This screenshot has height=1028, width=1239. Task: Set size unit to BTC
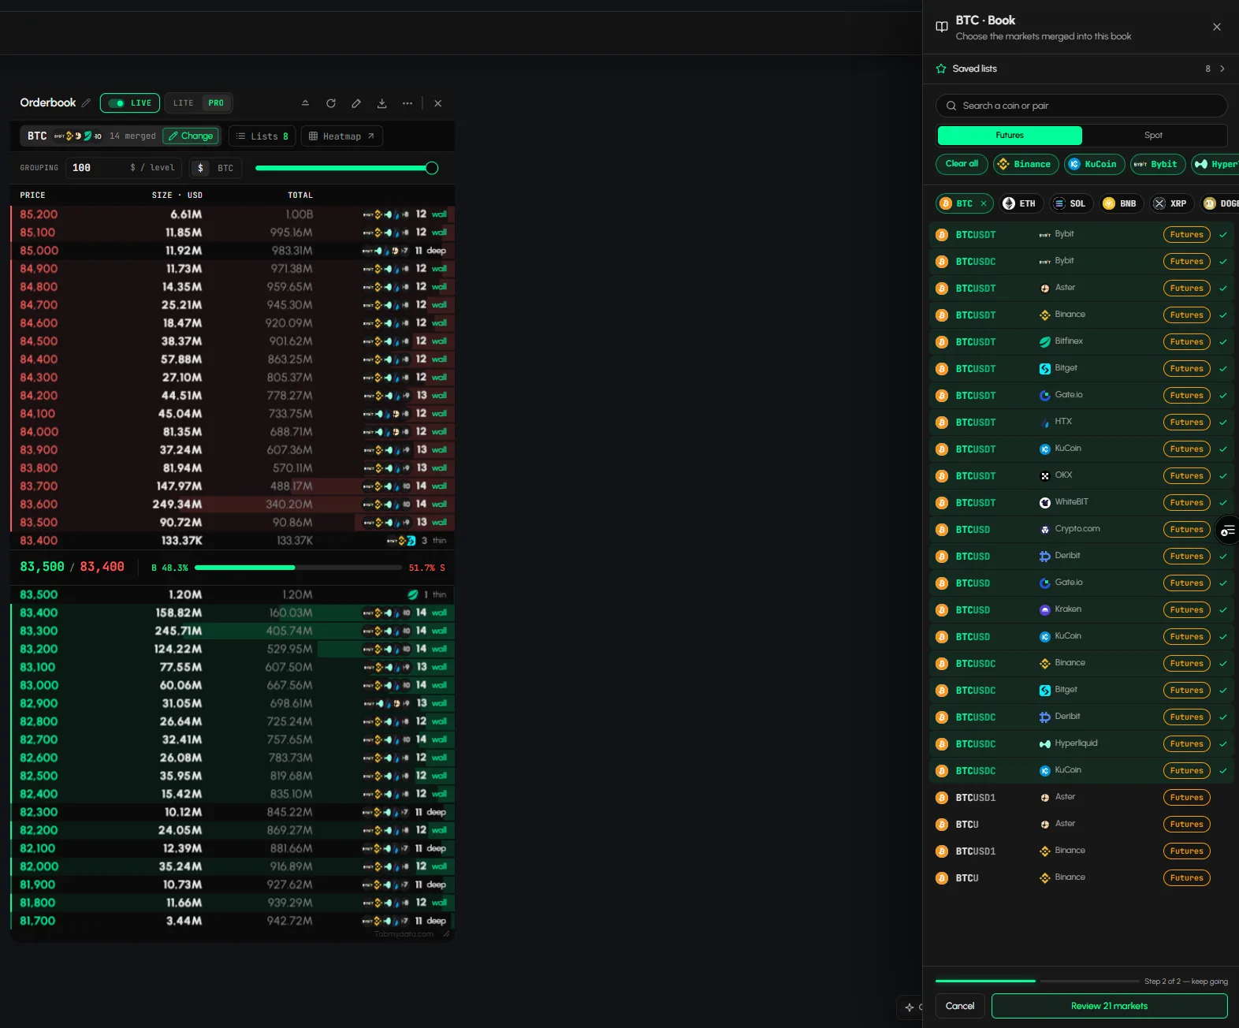click(225, 168)
